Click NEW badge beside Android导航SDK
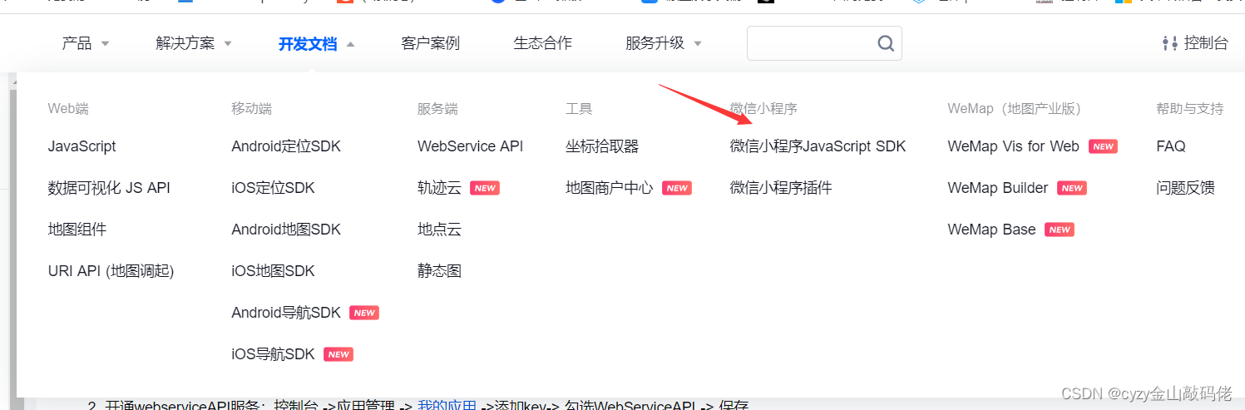Image resolution: width=1245 pixels, height=410 pixels. tap(364, 313)
